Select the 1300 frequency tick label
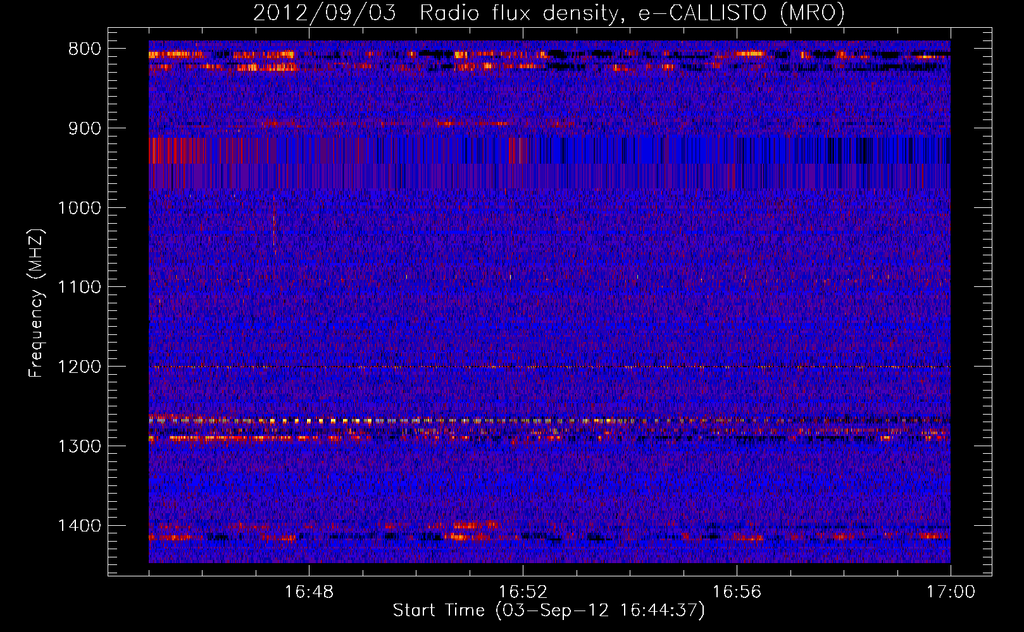Screen dimensions: 1024x632 (80, 446)
